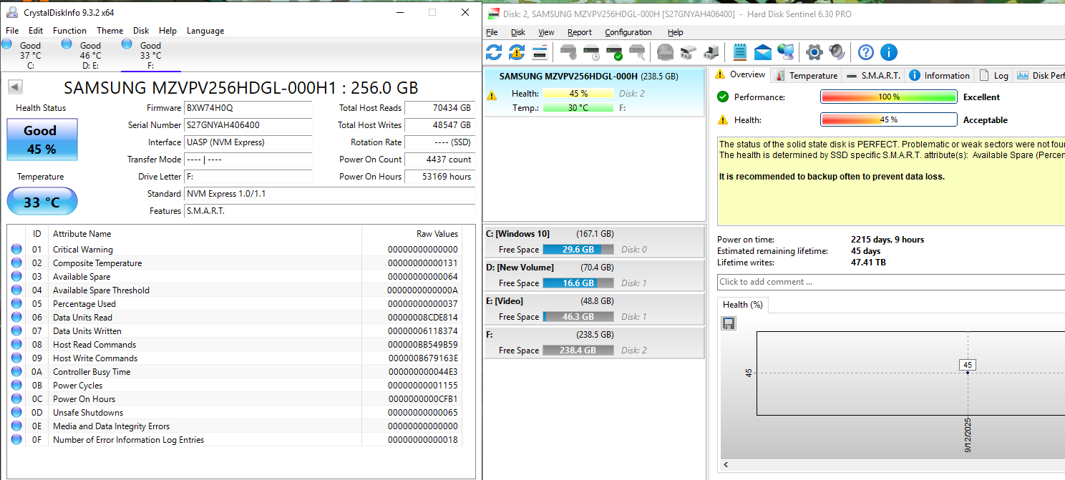Screen dimensions: 1065x480
Task: Click the Serial Number field S27GNYAH406400
Action: tap(248, 125)
